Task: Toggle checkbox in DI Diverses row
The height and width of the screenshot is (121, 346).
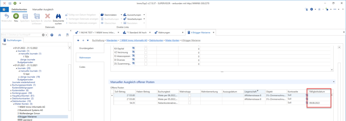Action: pos(146,60)
